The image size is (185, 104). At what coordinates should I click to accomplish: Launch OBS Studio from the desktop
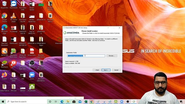(32, 64)
